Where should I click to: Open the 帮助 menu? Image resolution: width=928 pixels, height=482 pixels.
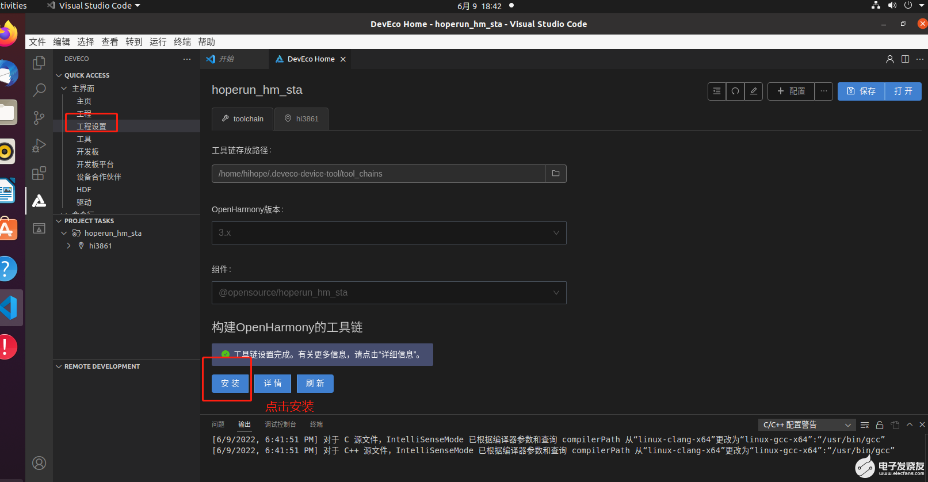(207, 41)
